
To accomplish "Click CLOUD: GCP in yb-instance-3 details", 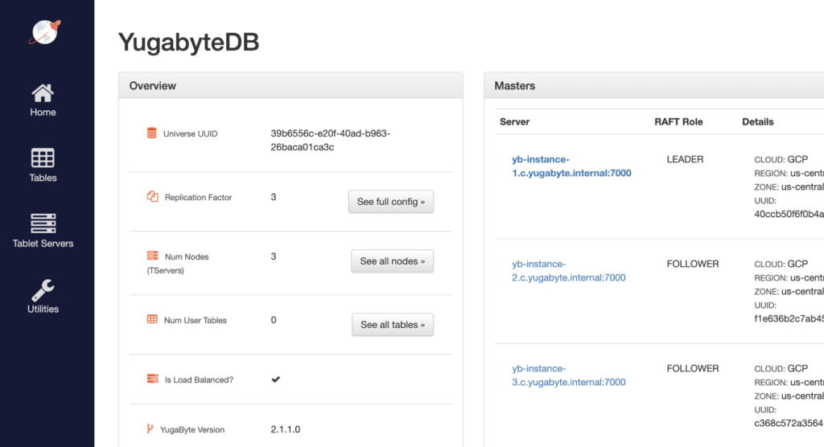I will point(781,368).
